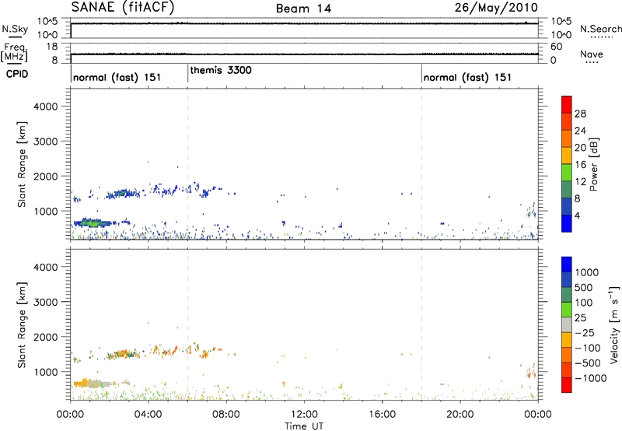Click the Nave legend label
Image resolution: width=622 pixels, height=431 pixels.
[592, 54]
